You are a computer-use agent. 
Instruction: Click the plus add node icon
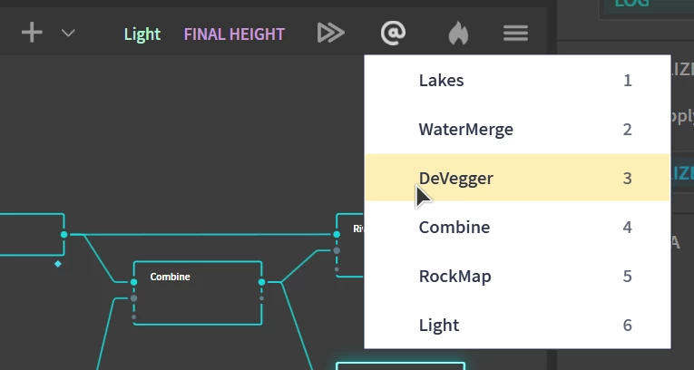coord(32,34)
